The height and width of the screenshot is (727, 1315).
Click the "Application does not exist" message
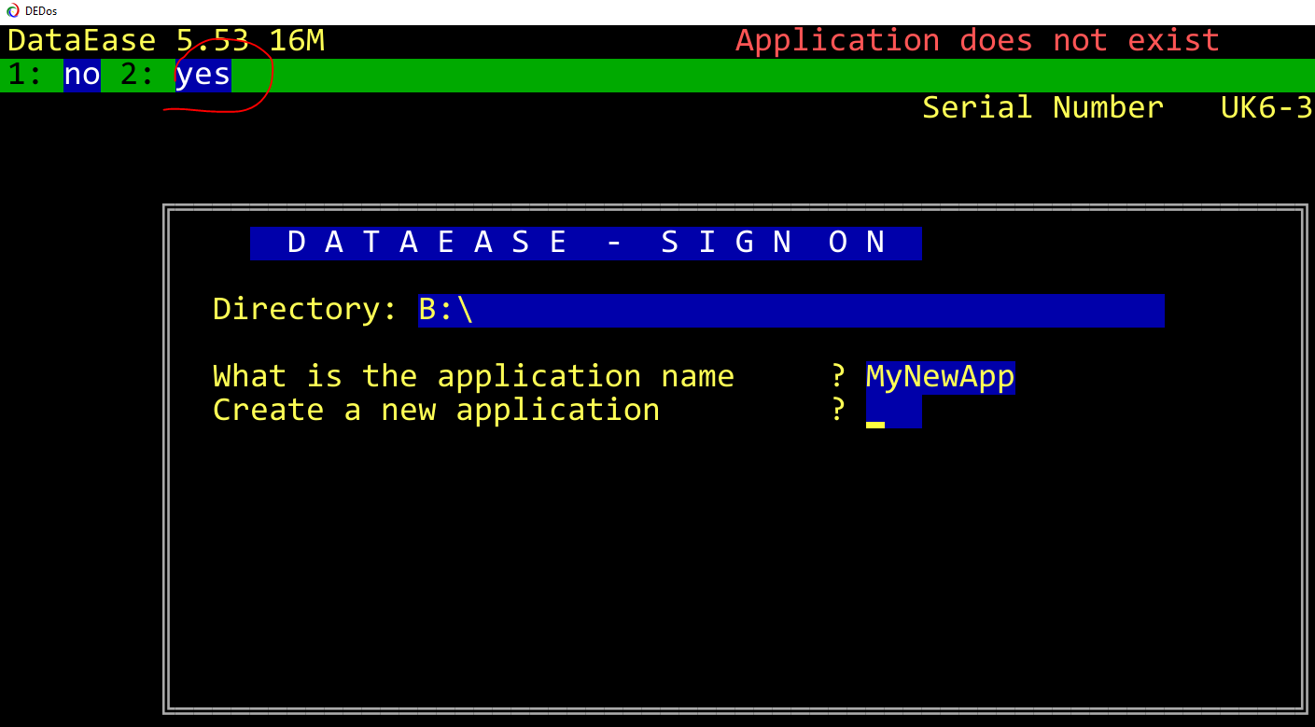click(977, 41)
